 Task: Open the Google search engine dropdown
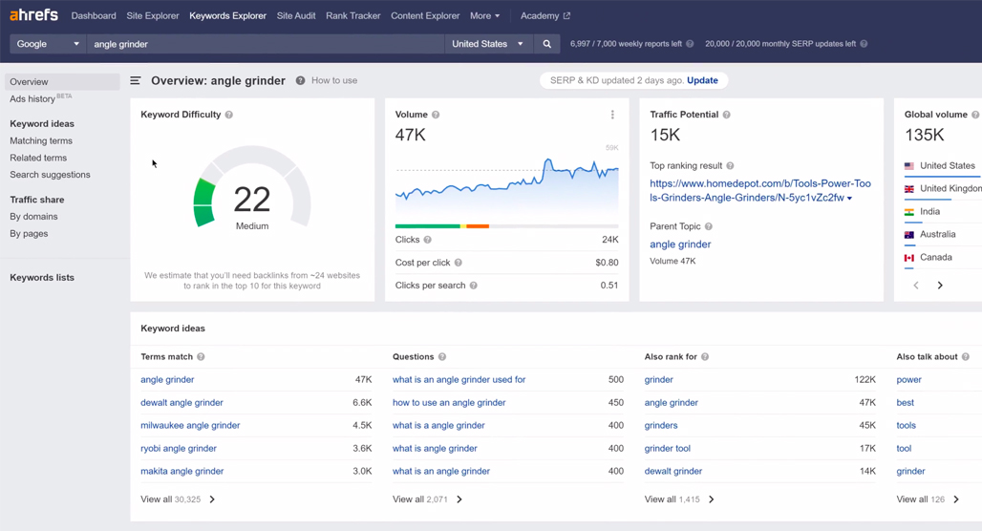pos(48,44)
